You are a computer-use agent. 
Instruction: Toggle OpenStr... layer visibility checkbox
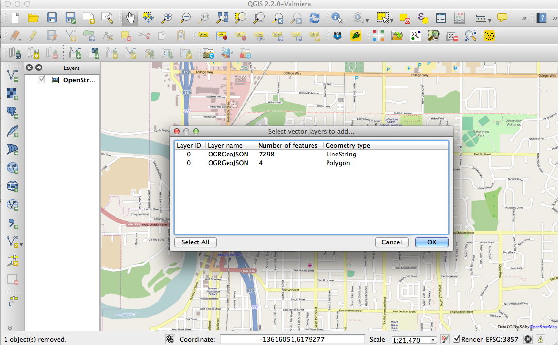42,80
